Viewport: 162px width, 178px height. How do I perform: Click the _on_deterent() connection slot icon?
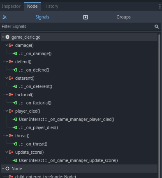pyautogui.click(x=15, y=86)
